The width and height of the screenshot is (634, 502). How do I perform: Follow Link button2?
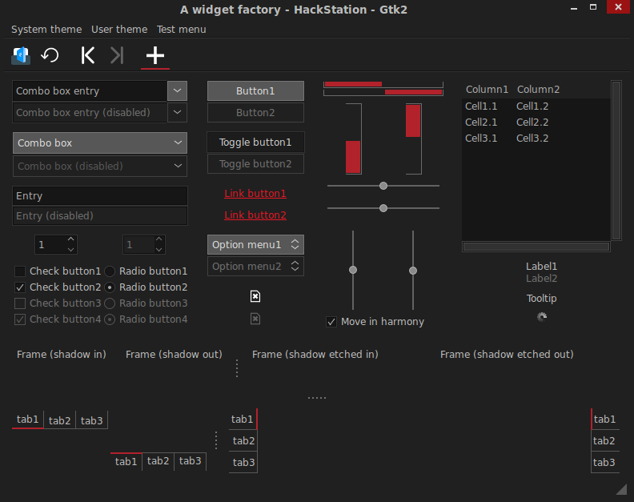click(255, 215)
